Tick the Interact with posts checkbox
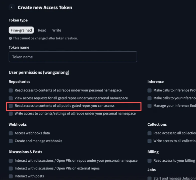This screenshot has width=196, height=180. 11,176
